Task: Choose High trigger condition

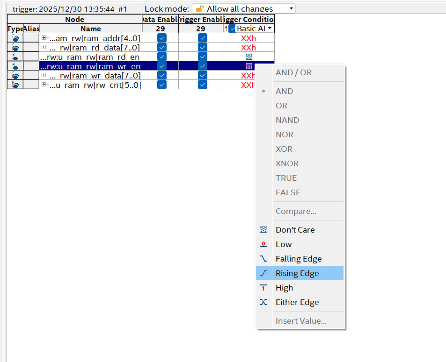Action: coord(300,288)
